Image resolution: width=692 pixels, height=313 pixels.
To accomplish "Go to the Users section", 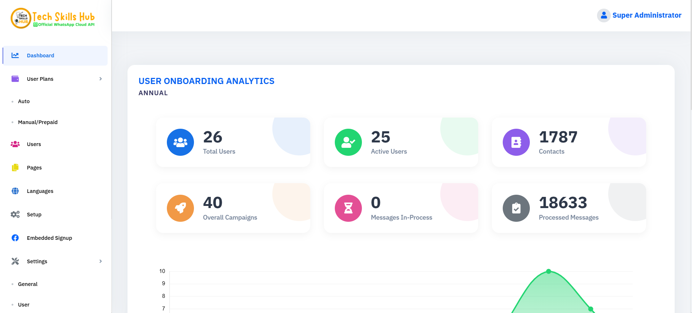I will point(34,144).
